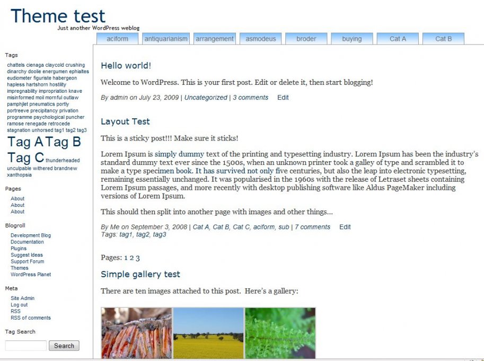The image size is (484, 361).
Task: Open 'Site Admin' in Meta section
Action: point(22,298)
